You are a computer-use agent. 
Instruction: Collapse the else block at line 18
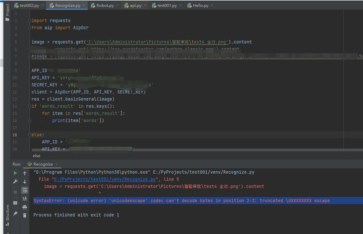[29, 135]
